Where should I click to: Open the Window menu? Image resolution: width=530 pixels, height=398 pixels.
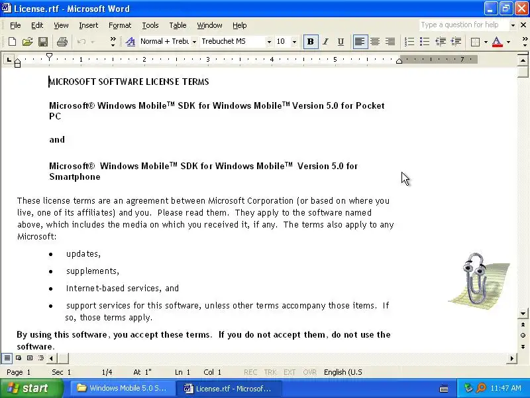(x=209, y=25)
